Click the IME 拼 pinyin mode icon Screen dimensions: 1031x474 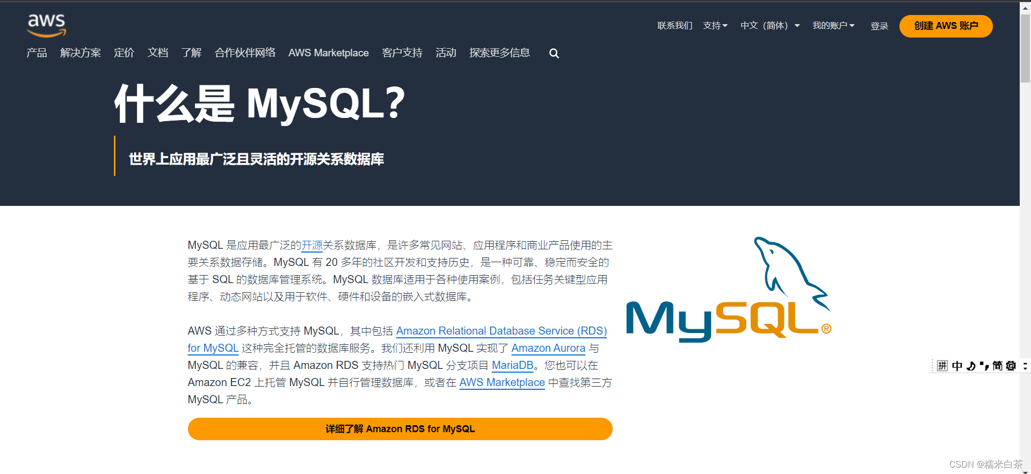tap(942, 366)
